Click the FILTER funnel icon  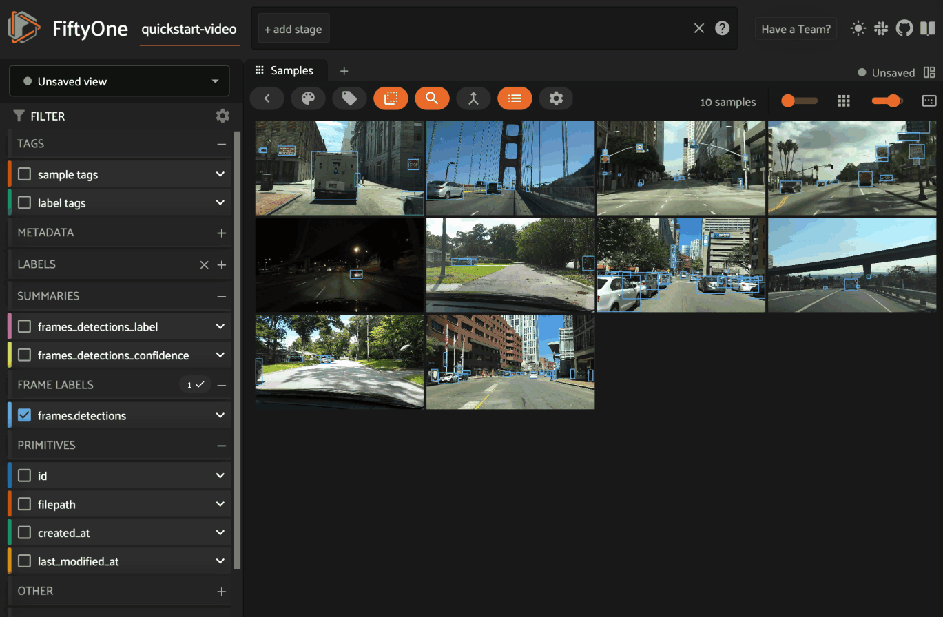(x=19, y=116)
